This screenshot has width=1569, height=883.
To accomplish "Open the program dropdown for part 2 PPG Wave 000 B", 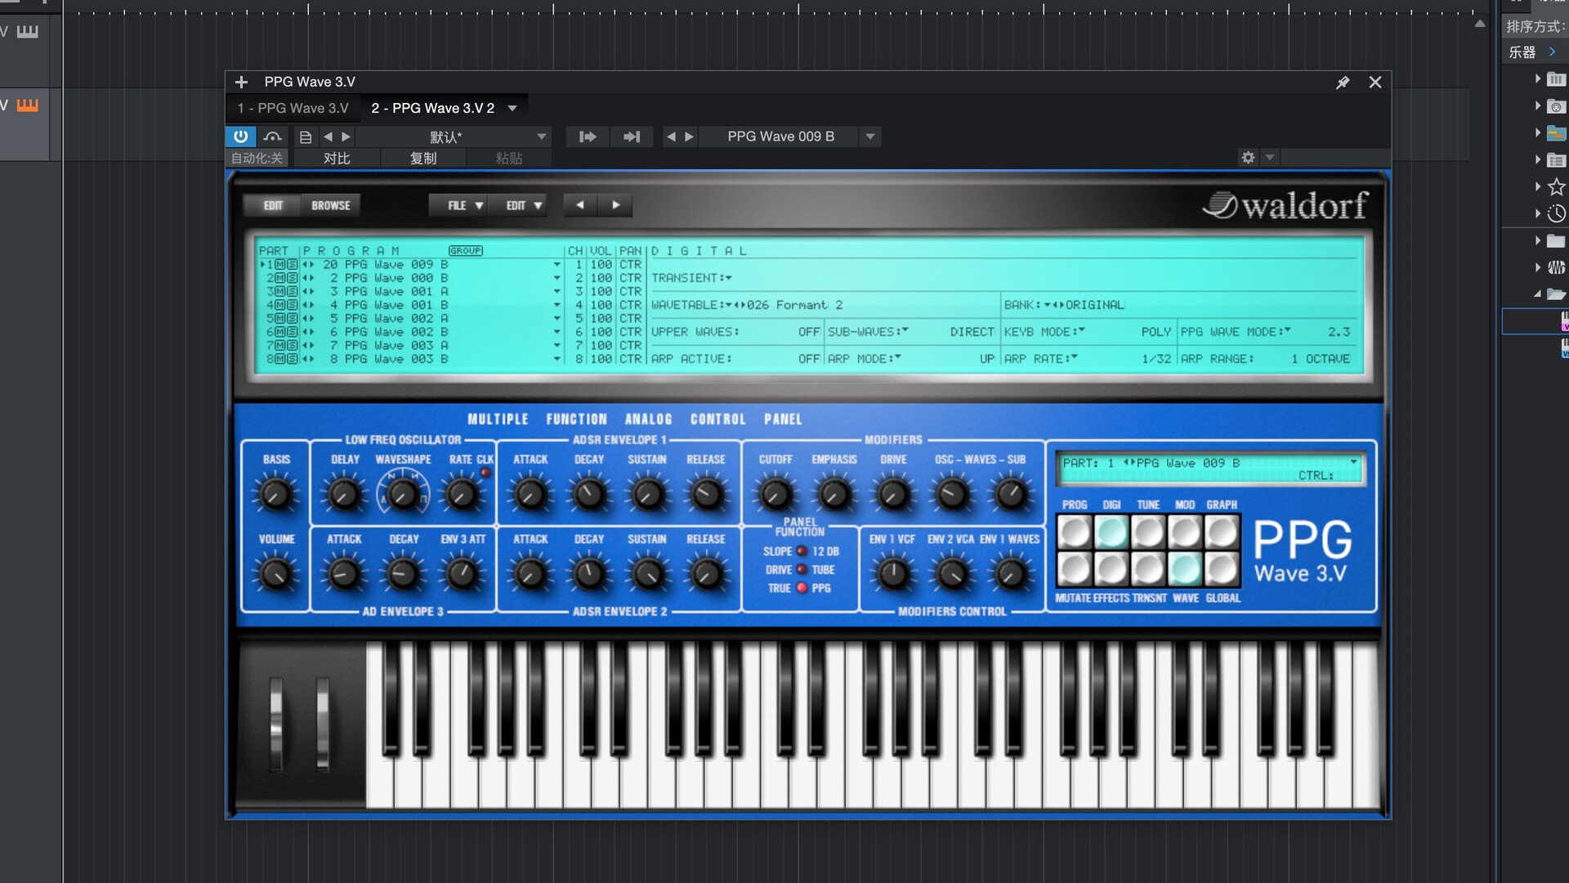I will tap(557, 278).
